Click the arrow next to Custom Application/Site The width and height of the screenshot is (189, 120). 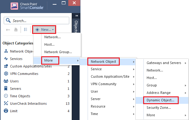pyautogui.click(x=134, y=77)
